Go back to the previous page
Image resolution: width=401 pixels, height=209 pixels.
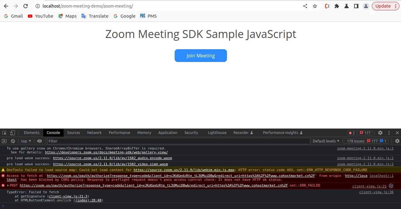[x=6, y=6]
